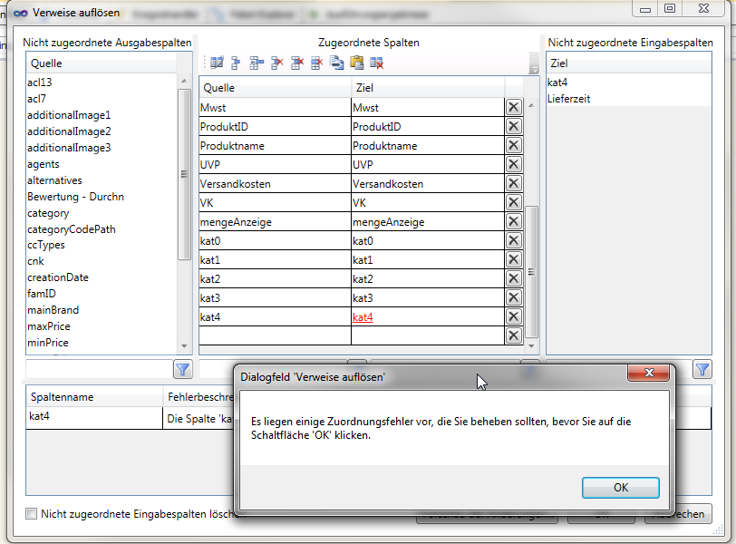The image size is (736, 544).
Task: Open the filter funnel under the output columns list
Action: pos(183,369)
